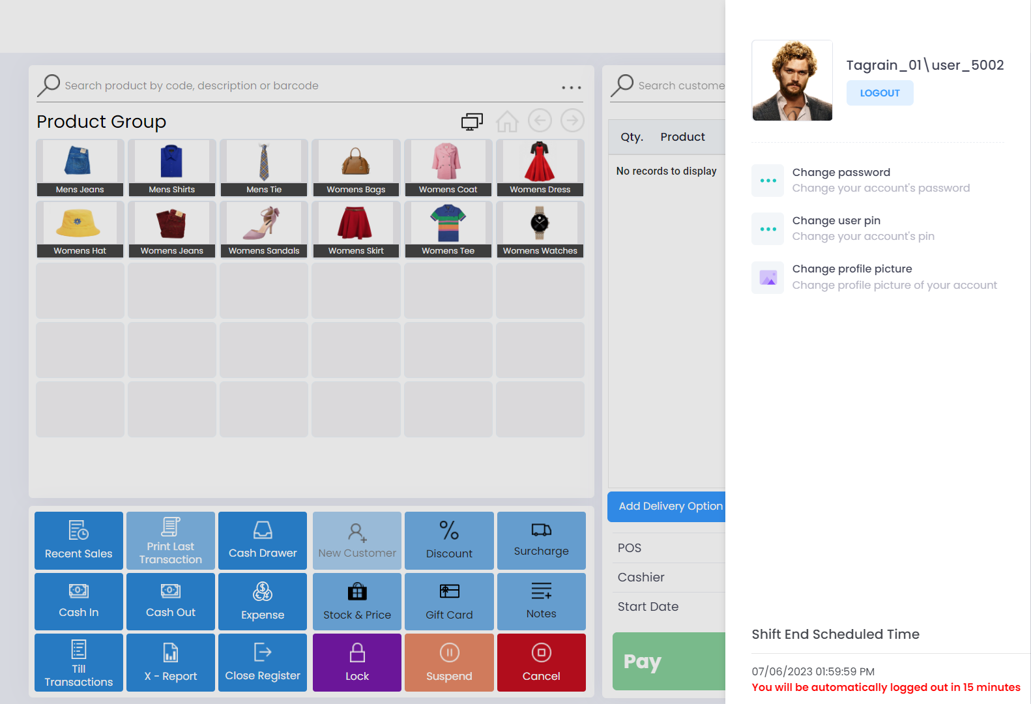Choose the Mens Jeans product tile
This screenshot has height=704, width=1031.
(x=80, y=168)
